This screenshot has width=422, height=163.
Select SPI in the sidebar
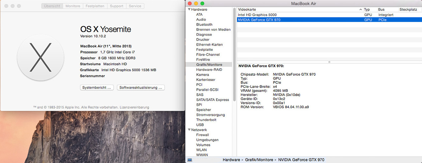[x=199, y=105]
